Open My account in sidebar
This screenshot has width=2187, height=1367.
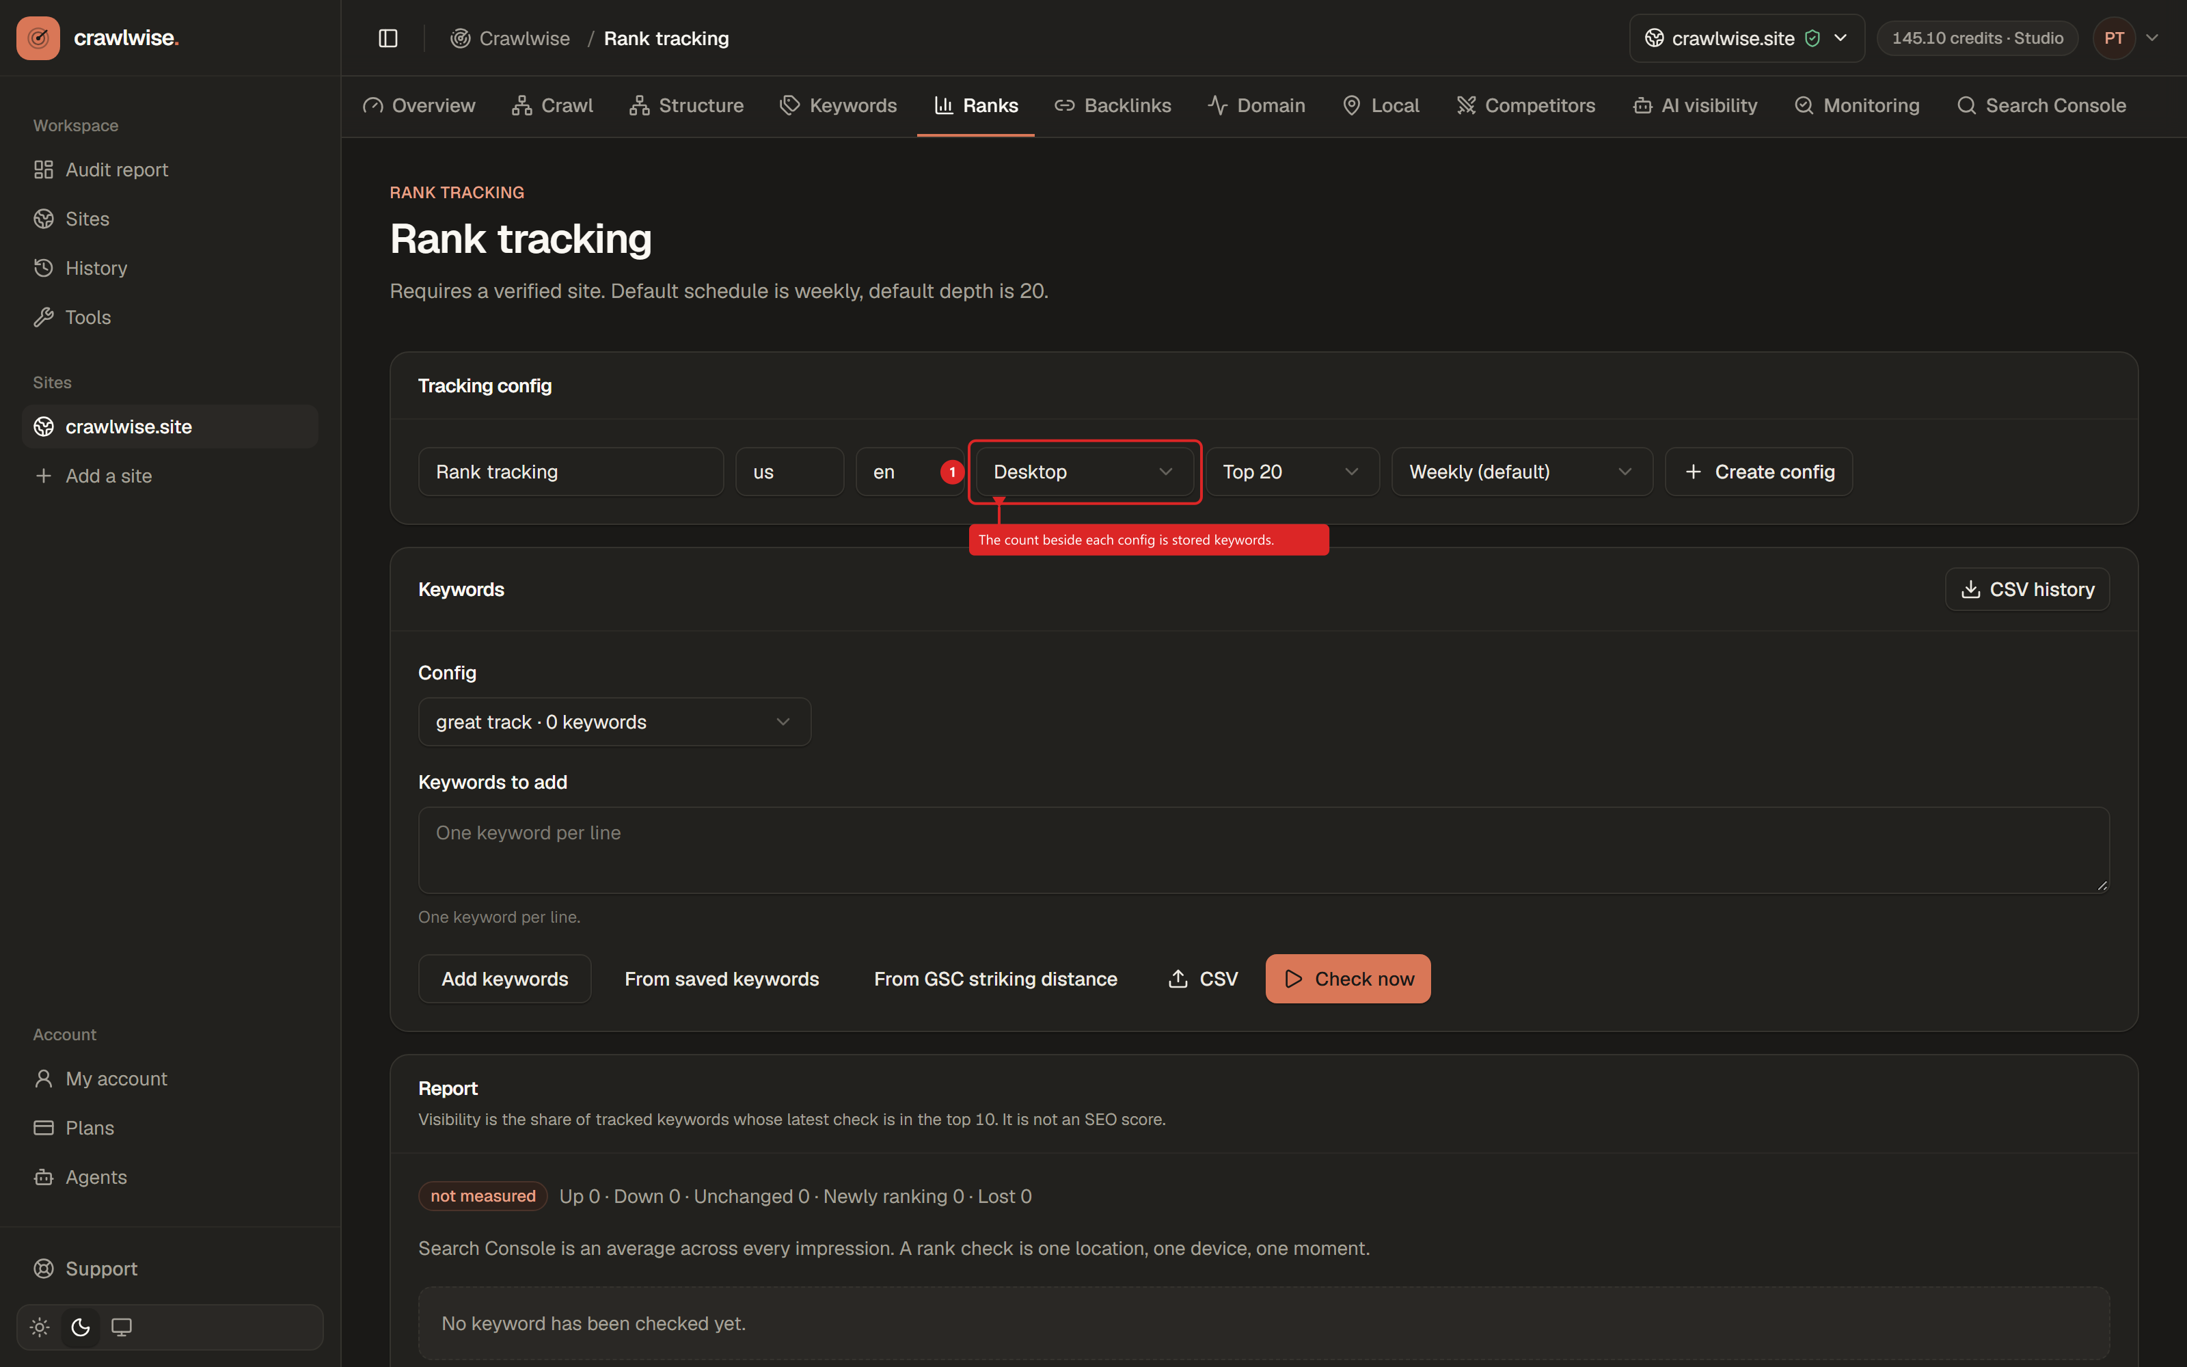coord(170,1079)
